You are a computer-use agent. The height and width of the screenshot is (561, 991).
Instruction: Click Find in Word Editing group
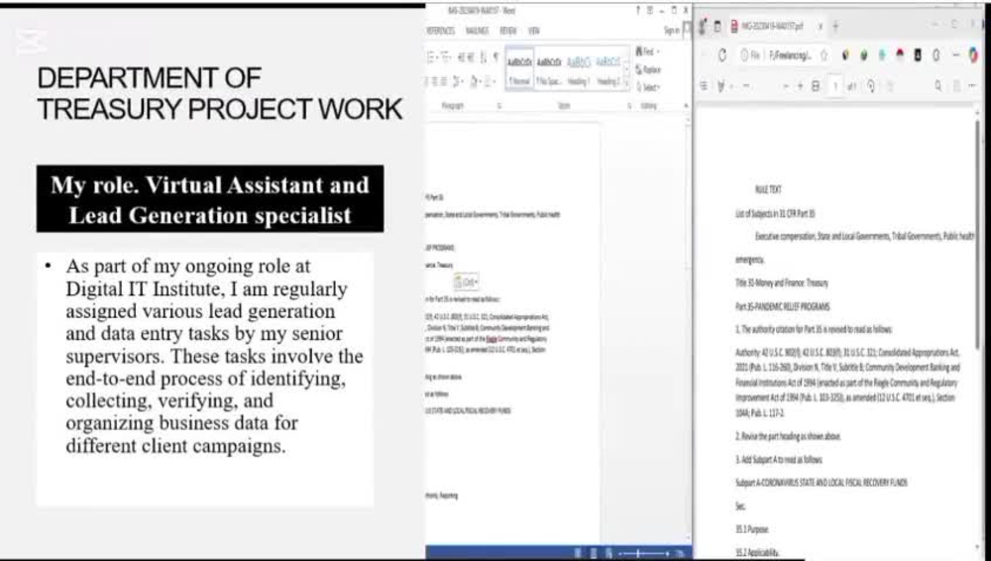coord(647,52)
